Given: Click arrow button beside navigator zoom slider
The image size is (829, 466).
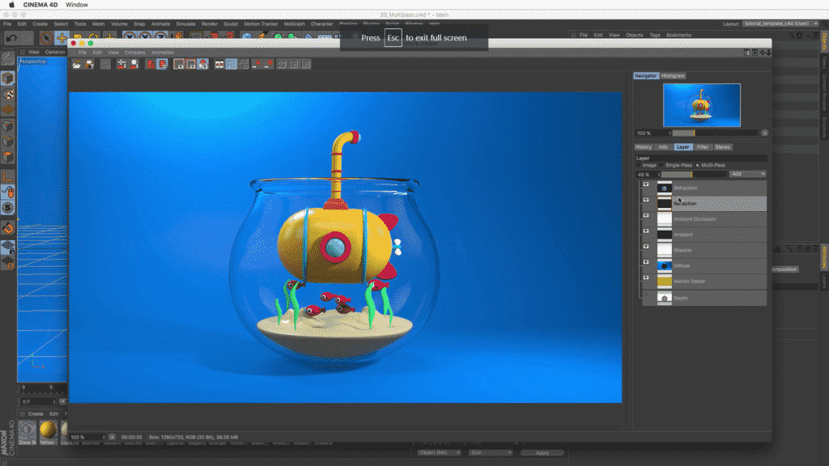Looking at the screenshot, I should pyautogui.click(x=764, y=133).
